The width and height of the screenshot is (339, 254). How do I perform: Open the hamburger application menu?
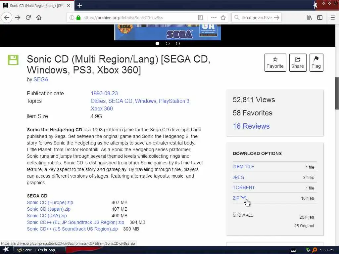tap(332, 18)
